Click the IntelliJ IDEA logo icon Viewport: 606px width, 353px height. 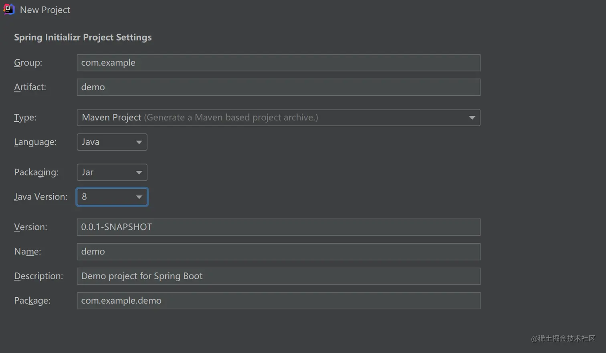(x=9, y=9)
